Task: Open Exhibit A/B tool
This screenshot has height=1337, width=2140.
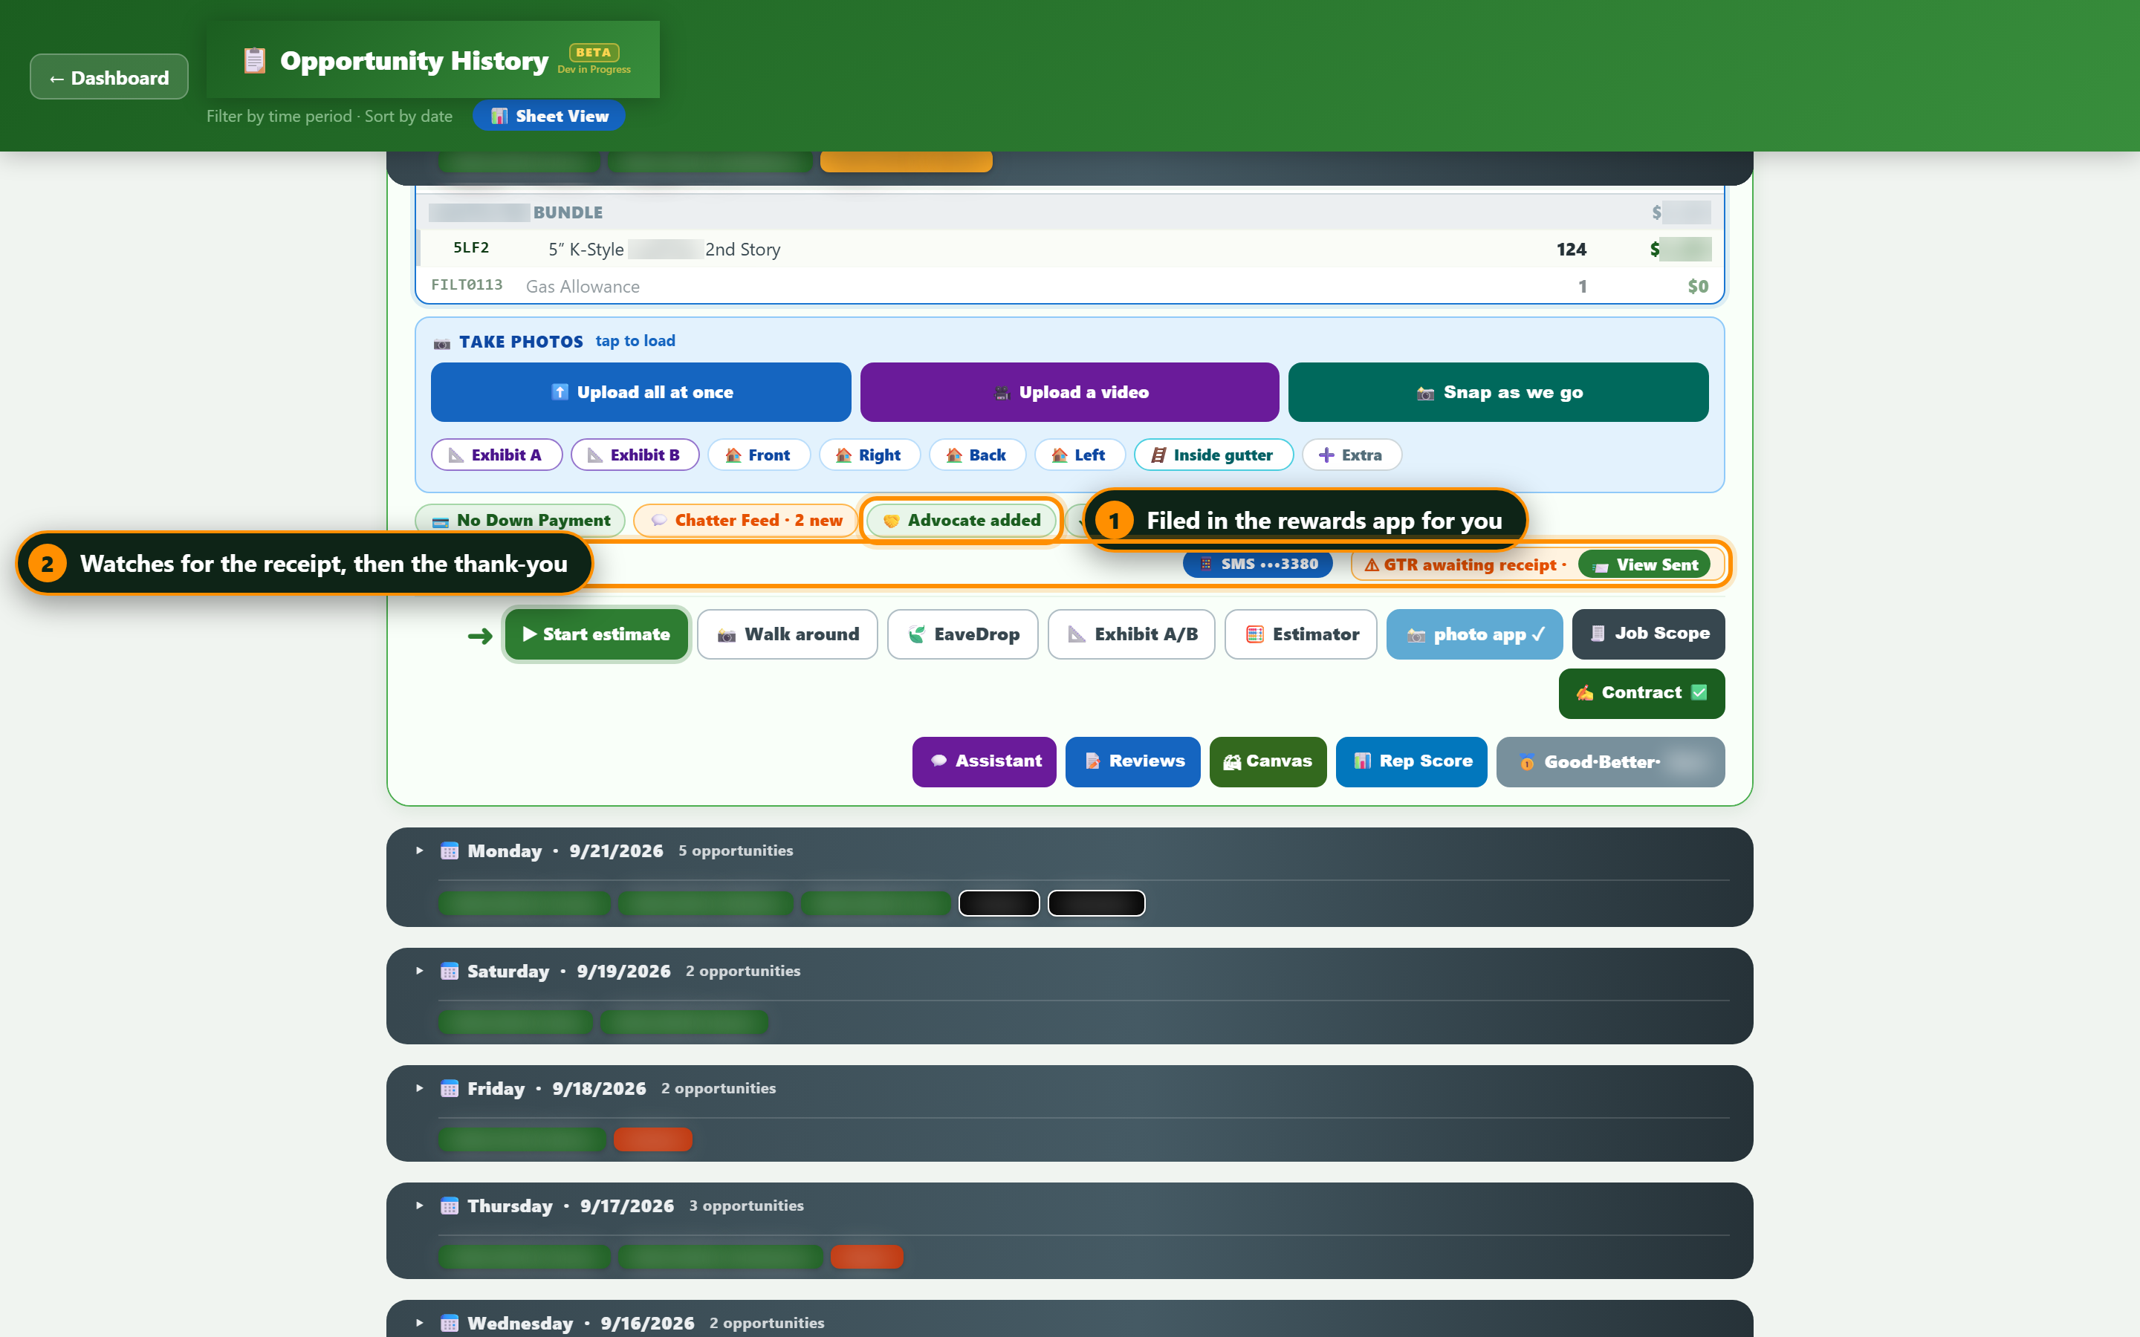Action: pos(1131,634)
